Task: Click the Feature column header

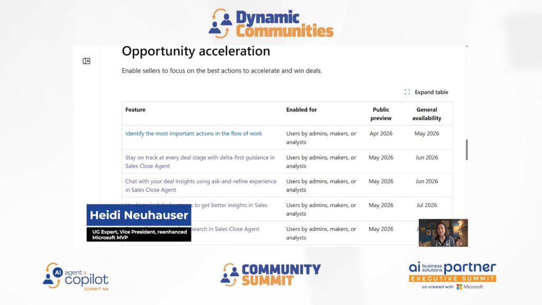Action: click(135, 110)
